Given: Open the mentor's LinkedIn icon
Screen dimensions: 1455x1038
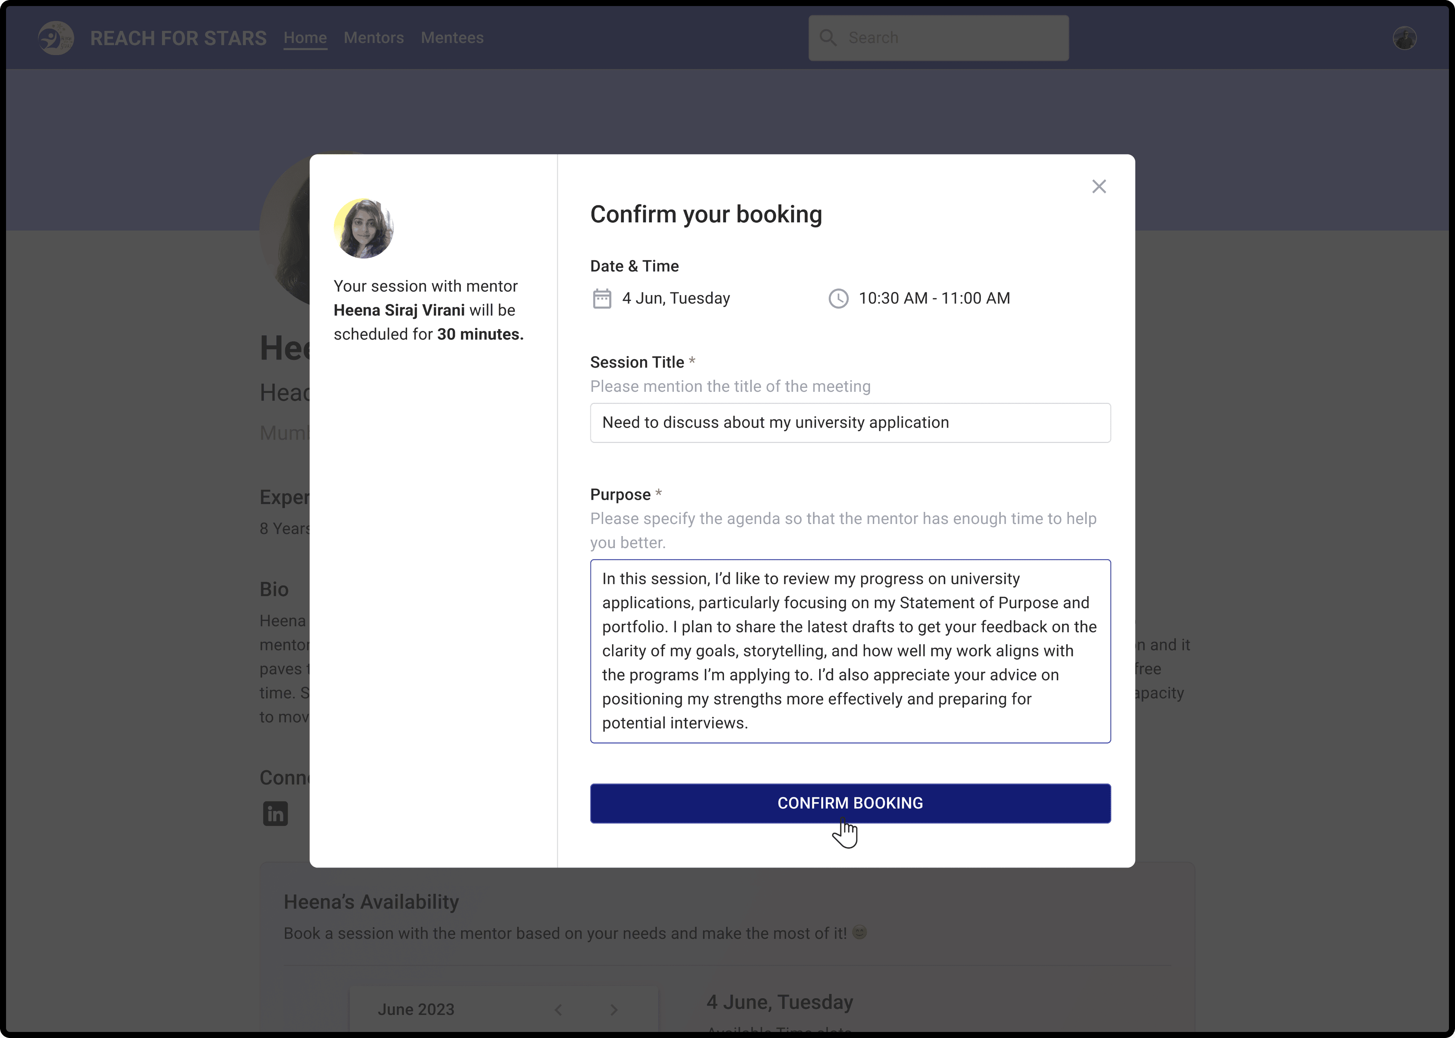Looking at the screenshot, I should coord(275,813).
